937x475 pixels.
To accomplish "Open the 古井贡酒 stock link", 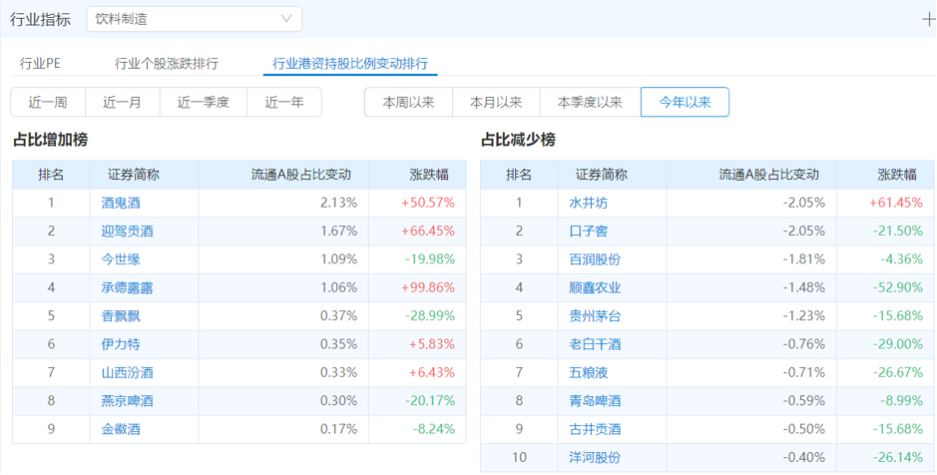I will [595, 429].
